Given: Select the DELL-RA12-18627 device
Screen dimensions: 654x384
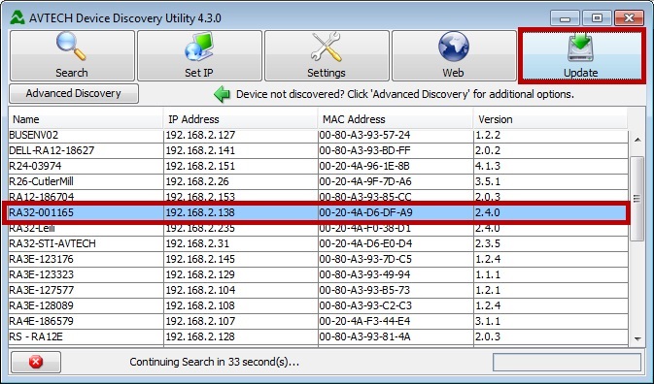Looking at the screenshot, I should (x=318, y=150).
